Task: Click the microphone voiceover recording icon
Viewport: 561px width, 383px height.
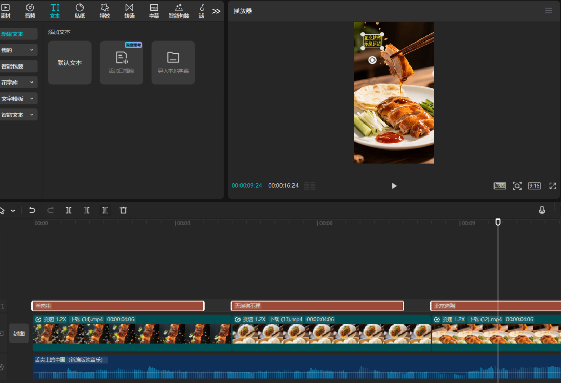Action: (542, 210)
